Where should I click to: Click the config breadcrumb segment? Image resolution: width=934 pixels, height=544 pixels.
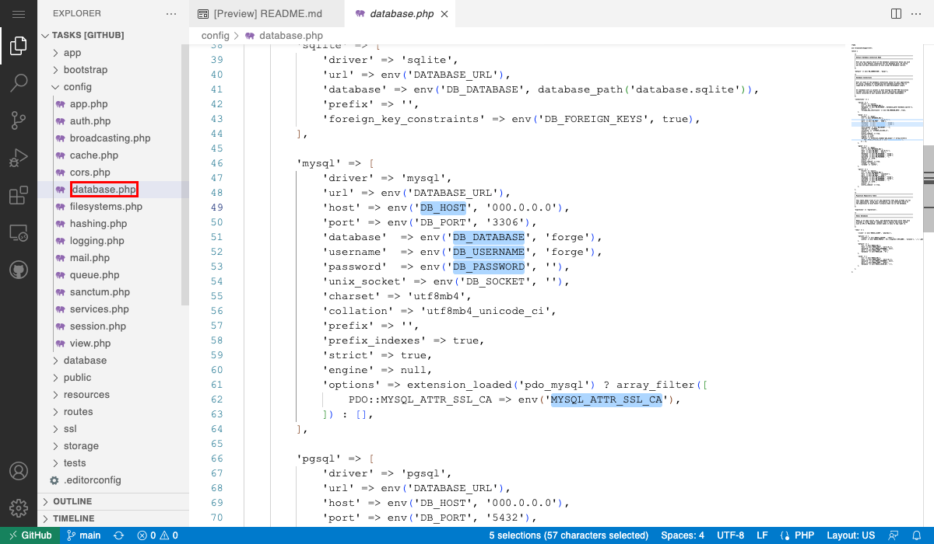215,36
